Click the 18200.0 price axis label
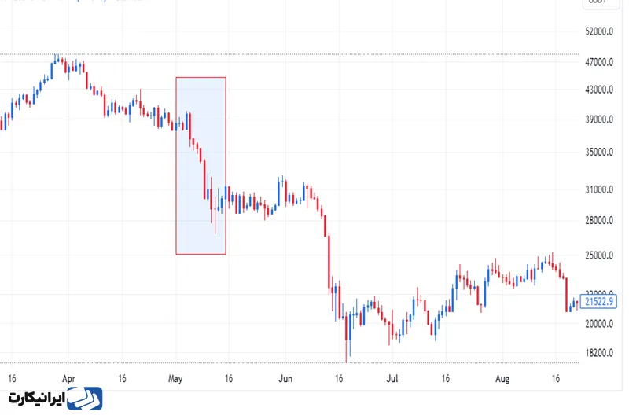 [x=601, y=354]
